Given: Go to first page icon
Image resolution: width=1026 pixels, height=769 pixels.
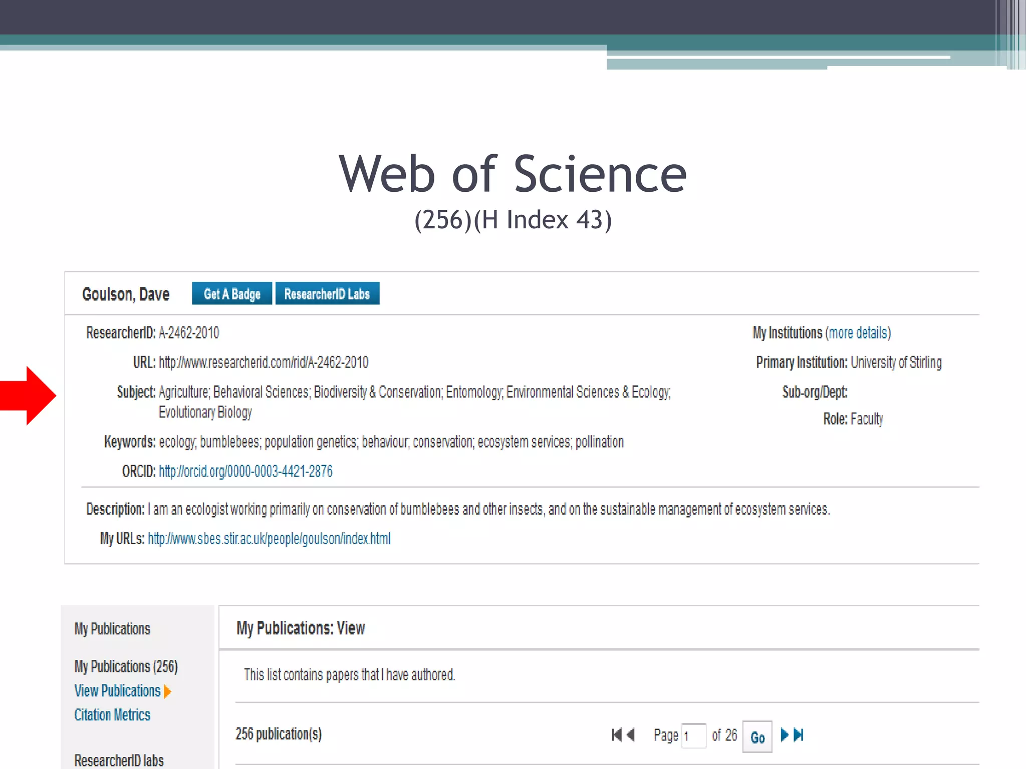Looking at the screenshot, I should coord(617,735).
